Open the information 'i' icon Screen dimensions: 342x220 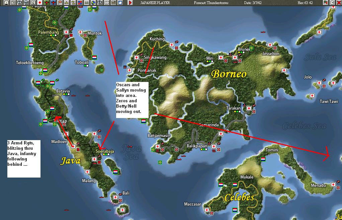[33, 3]
